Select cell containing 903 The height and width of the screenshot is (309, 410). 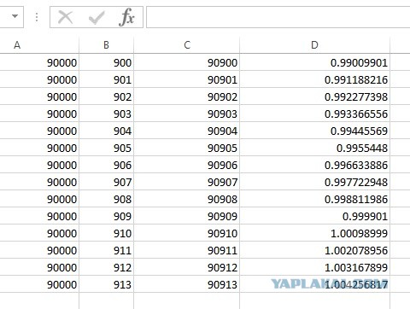coord(106,114)
